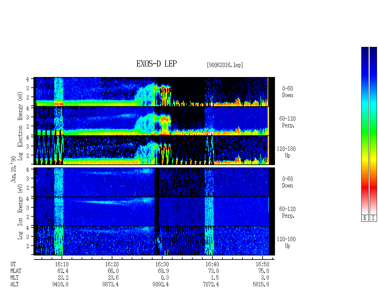
Task: Click the ion panel 120-180 Up label
Action: click(286, 242)
